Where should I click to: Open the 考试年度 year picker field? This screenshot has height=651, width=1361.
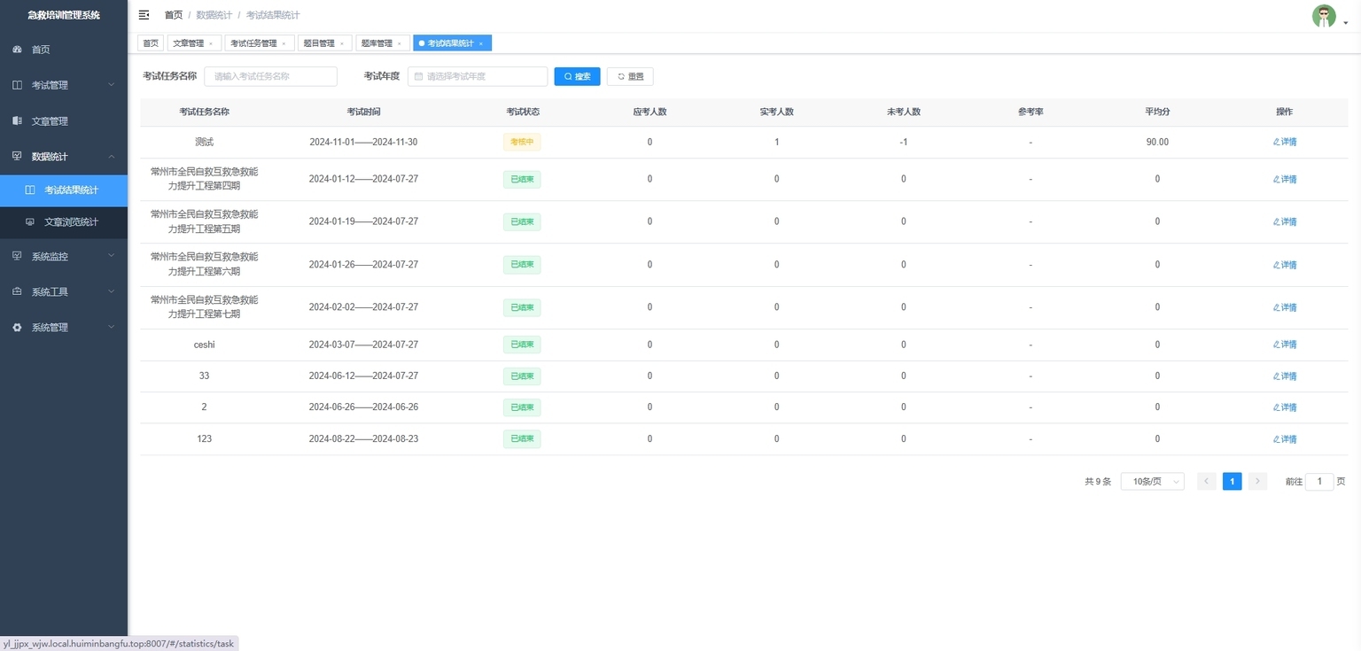[478, 77]
